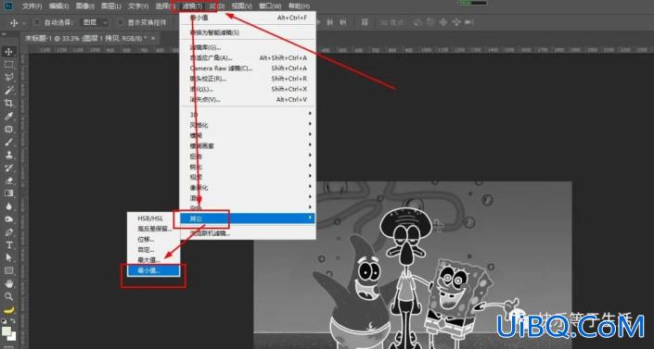
Task: Enable the 自动选择 checkbox
Action: tap(37, 22)
